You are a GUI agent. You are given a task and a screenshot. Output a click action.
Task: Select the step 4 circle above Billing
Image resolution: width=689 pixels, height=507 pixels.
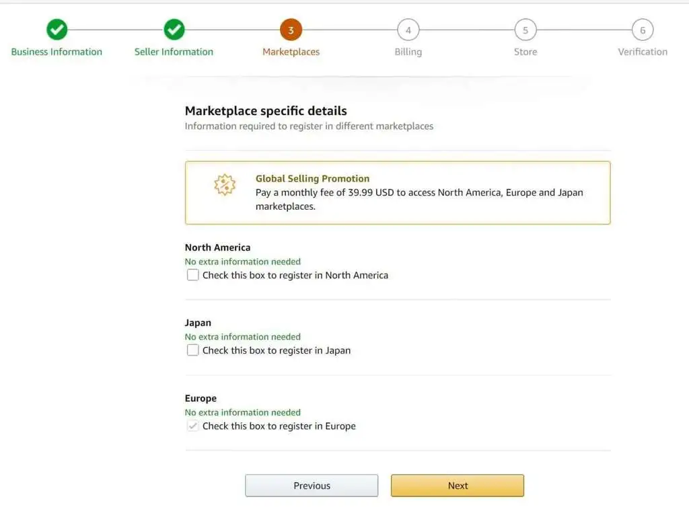pos(408,30)
